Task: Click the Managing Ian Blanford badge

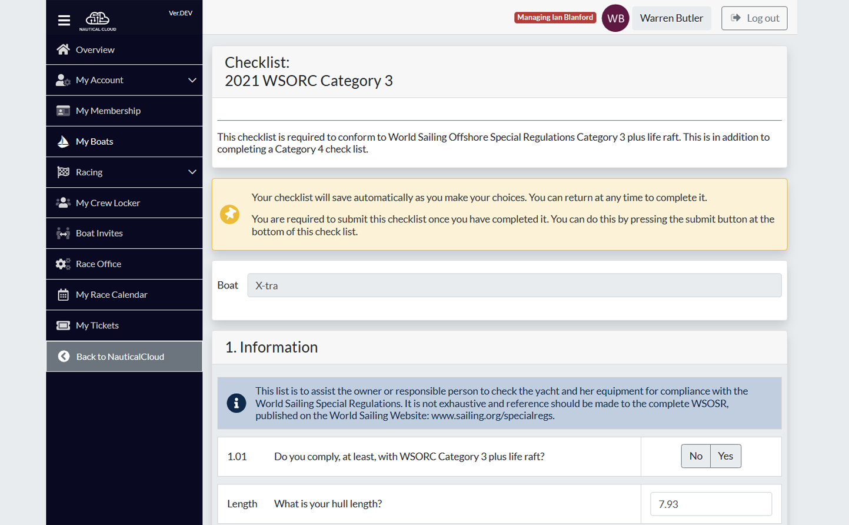Action: (555, 18)
